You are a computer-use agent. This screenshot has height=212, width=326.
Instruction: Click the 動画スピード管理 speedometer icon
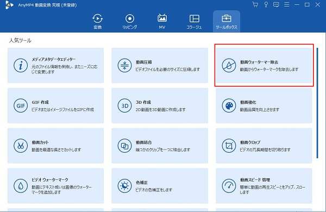tap(229, 186)
